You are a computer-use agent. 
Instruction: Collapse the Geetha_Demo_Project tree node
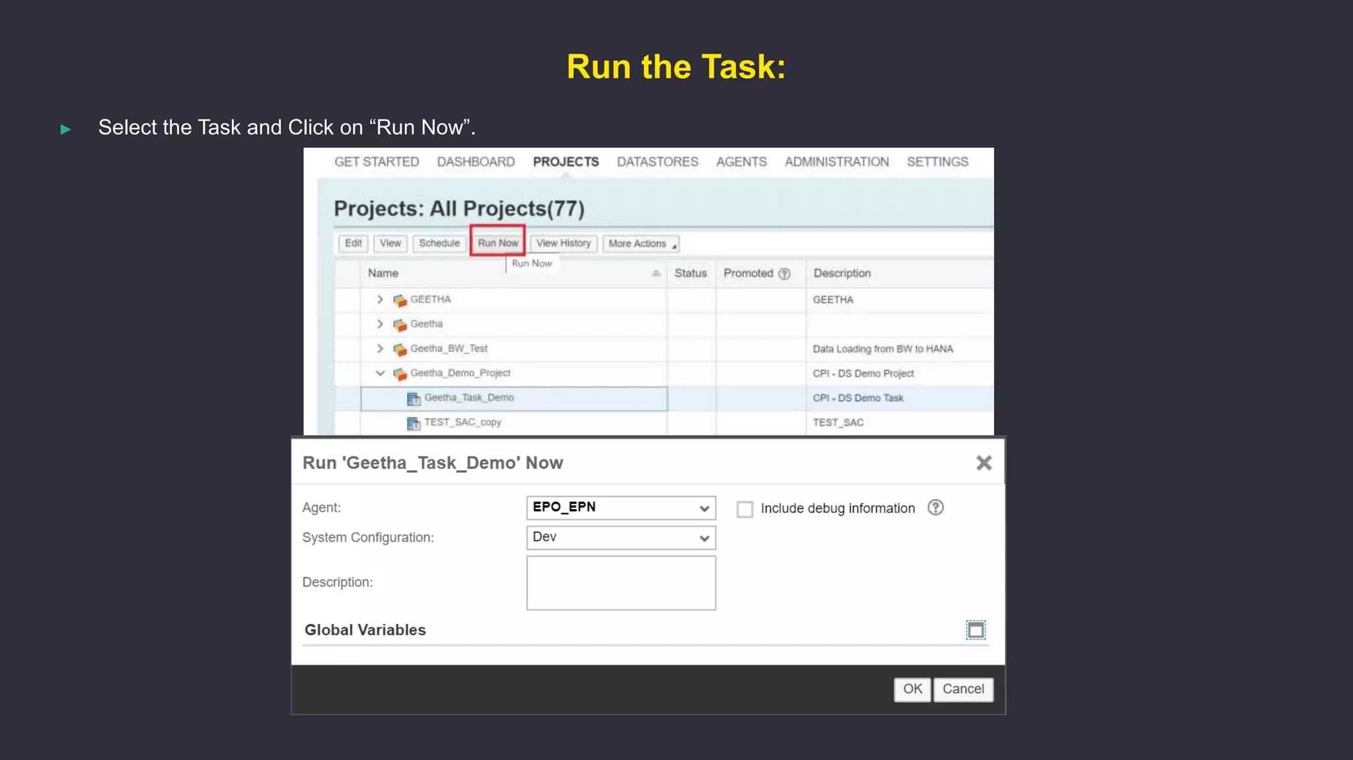[x=380, y=373]
